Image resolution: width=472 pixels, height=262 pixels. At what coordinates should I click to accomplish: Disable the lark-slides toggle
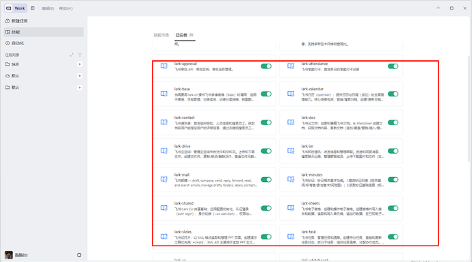pyautogui.click(x=266, y=237)
